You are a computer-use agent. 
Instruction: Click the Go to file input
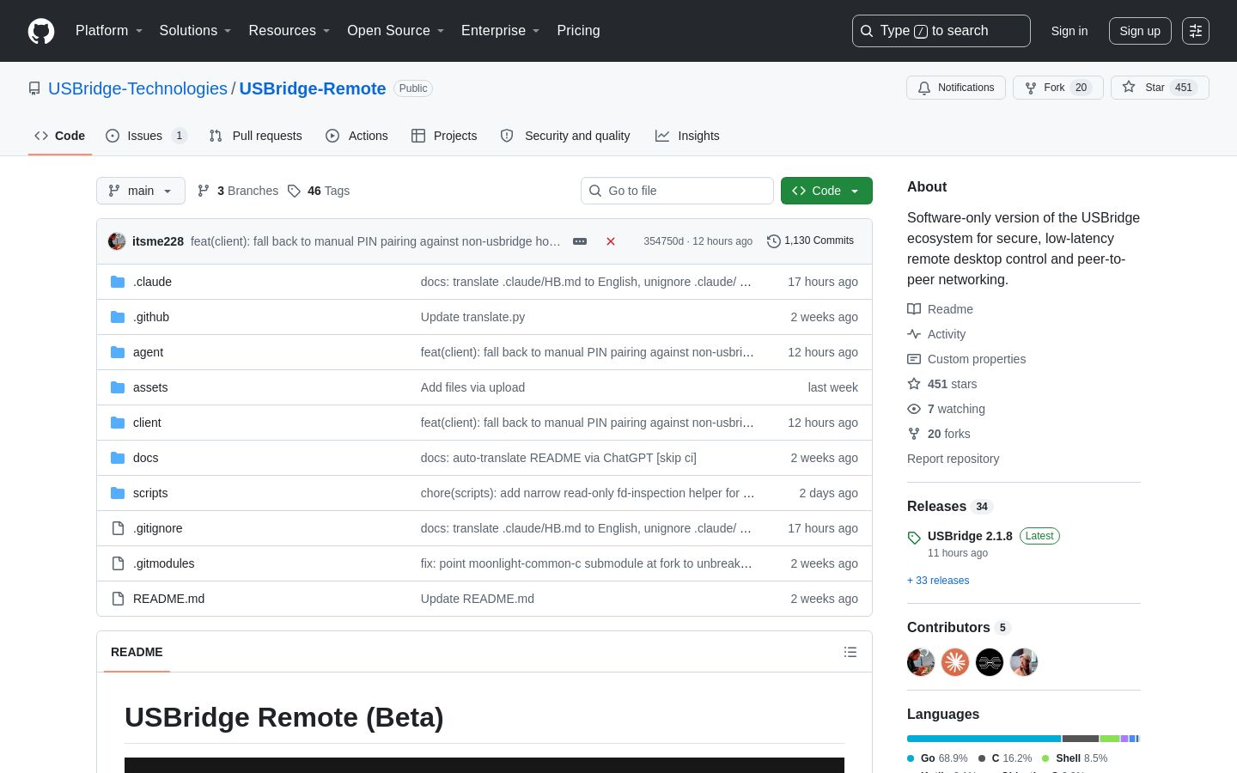click(x=677, y=191)
